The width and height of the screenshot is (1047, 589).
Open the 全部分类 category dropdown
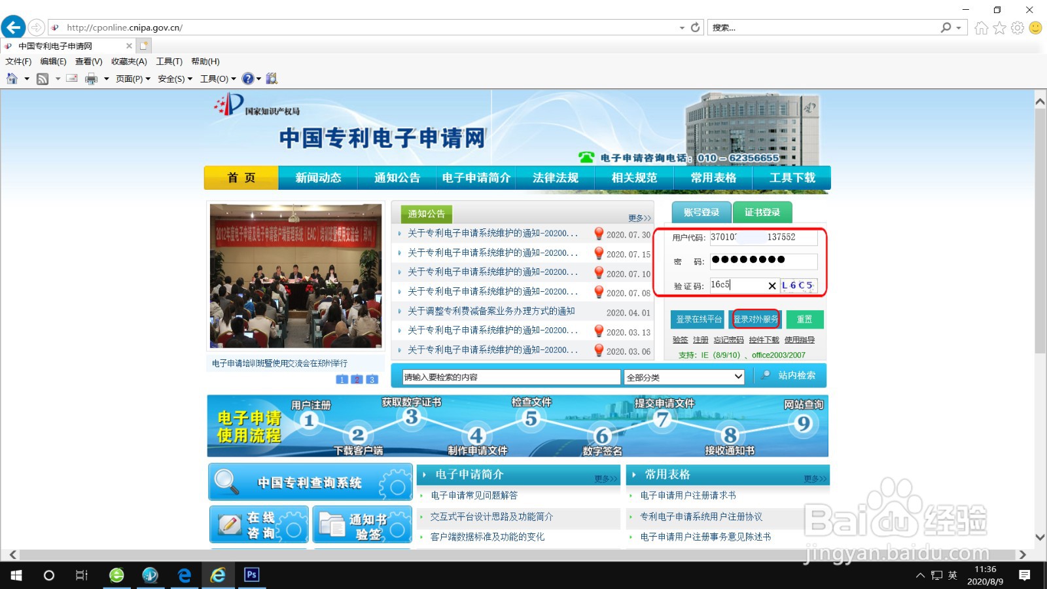(684, 377)
